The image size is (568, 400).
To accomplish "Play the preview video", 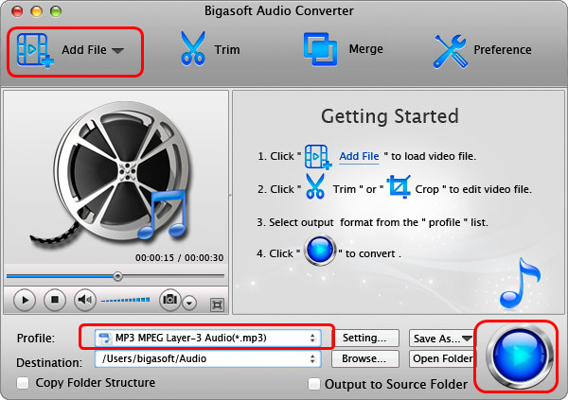I will coord(25,300).
